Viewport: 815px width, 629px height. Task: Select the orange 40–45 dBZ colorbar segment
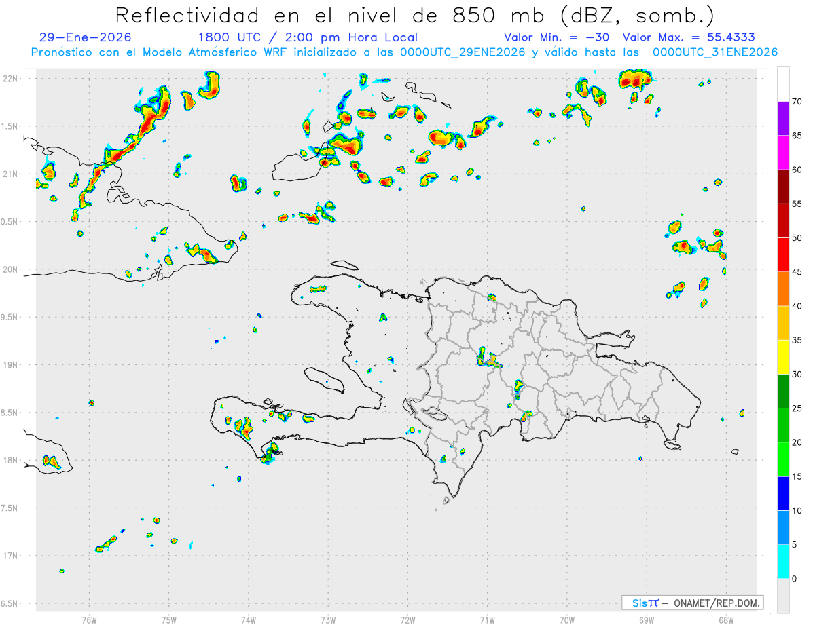783,289
